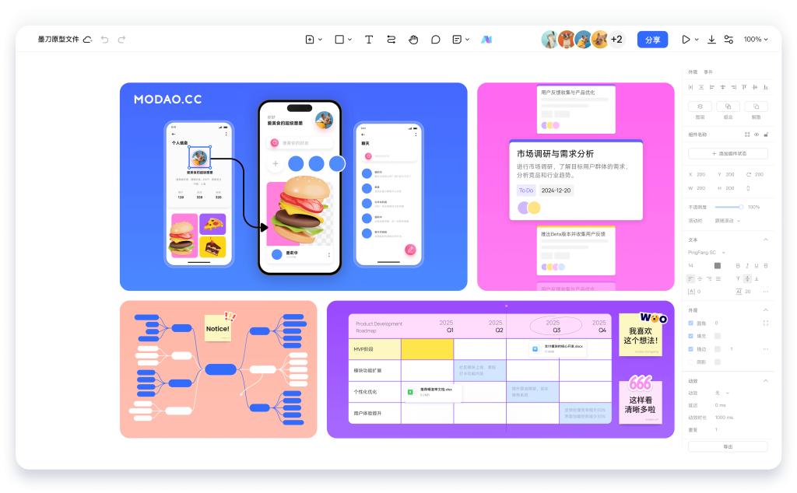Select the Hand pan tool
The height and width of the screenshot is (493, 797).
(x=413, y=40)
